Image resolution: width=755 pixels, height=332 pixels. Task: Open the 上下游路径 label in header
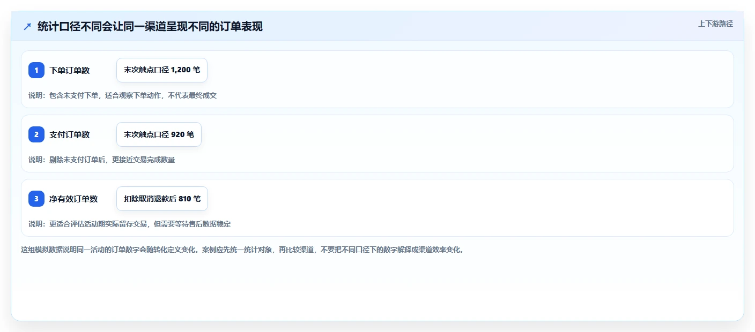pos(715,24)
